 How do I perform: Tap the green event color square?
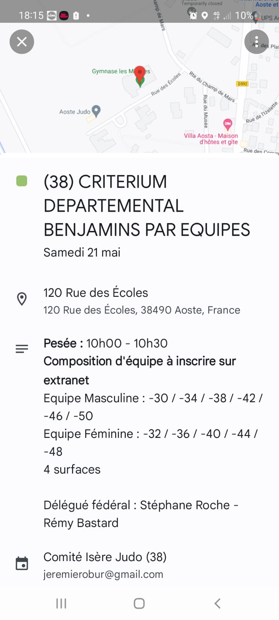[22, 181]
